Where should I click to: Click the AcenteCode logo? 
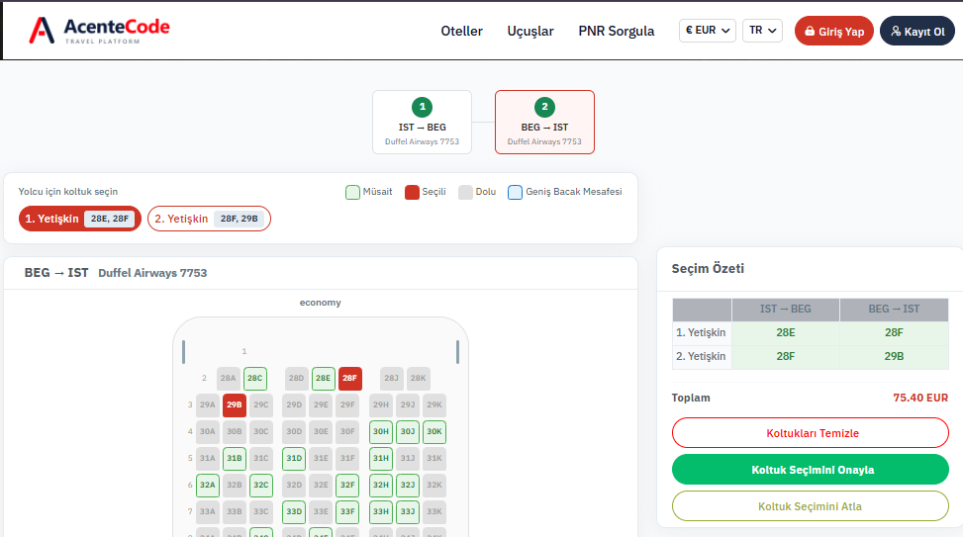pos(99,31)
